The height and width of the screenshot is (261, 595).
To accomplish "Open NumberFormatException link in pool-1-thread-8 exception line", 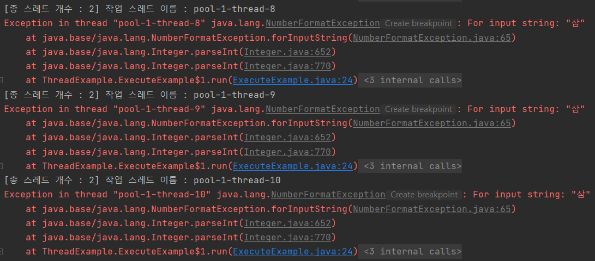I will coord(322,23).
